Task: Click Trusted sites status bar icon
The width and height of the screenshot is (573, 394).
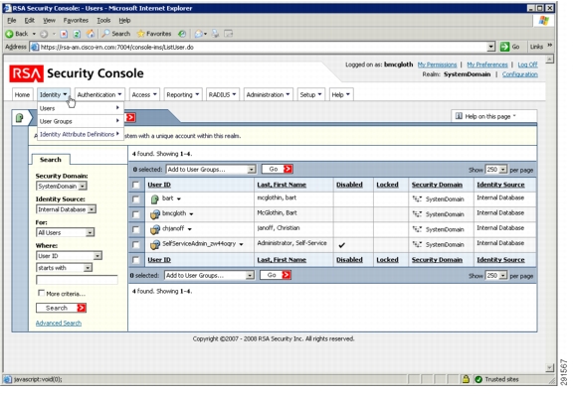Action: (x=478, y=379)
